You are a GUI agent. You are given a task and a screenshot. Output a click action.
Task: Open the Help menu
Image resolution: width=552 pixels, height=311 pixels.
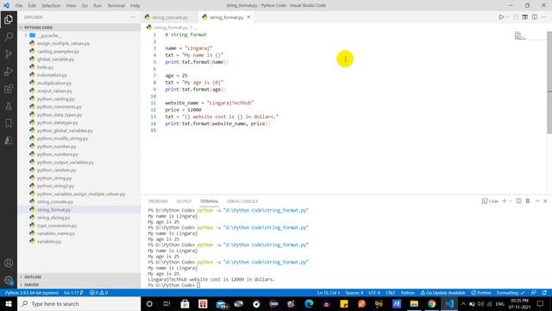(135, 5)
